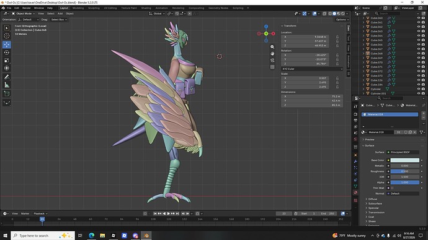Open the Add menu in viewport header
This screenshot has height=240, width=428.
(x=60, y=14)
